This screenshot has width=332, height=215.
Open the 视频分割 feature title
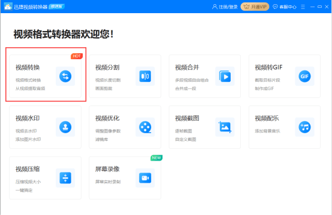(x=107, y=67)
